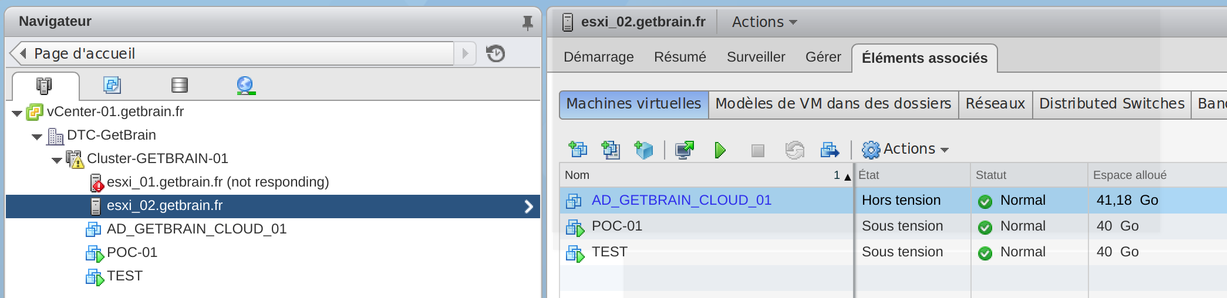Select POC-01 row in VM list

point(893,226)
